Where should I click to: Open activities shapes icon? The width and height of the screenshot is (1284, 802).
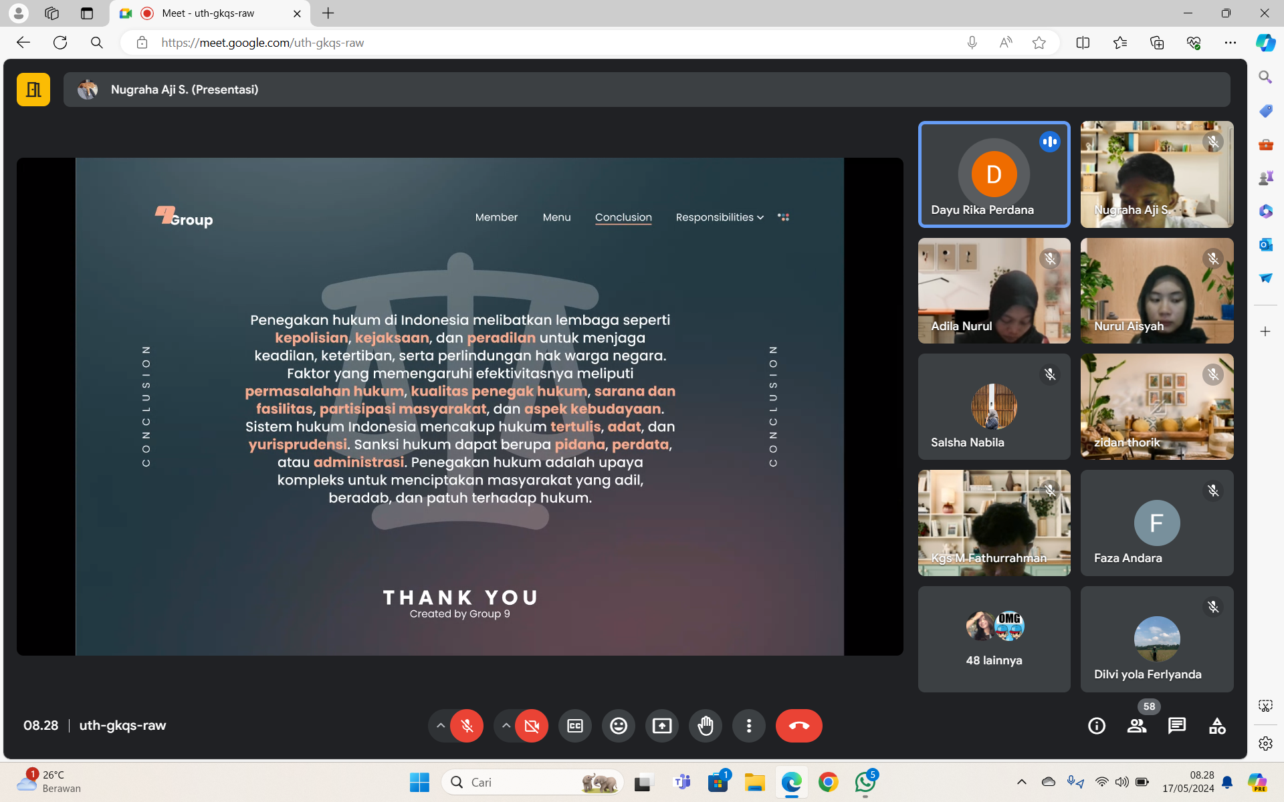(1217, 726)
